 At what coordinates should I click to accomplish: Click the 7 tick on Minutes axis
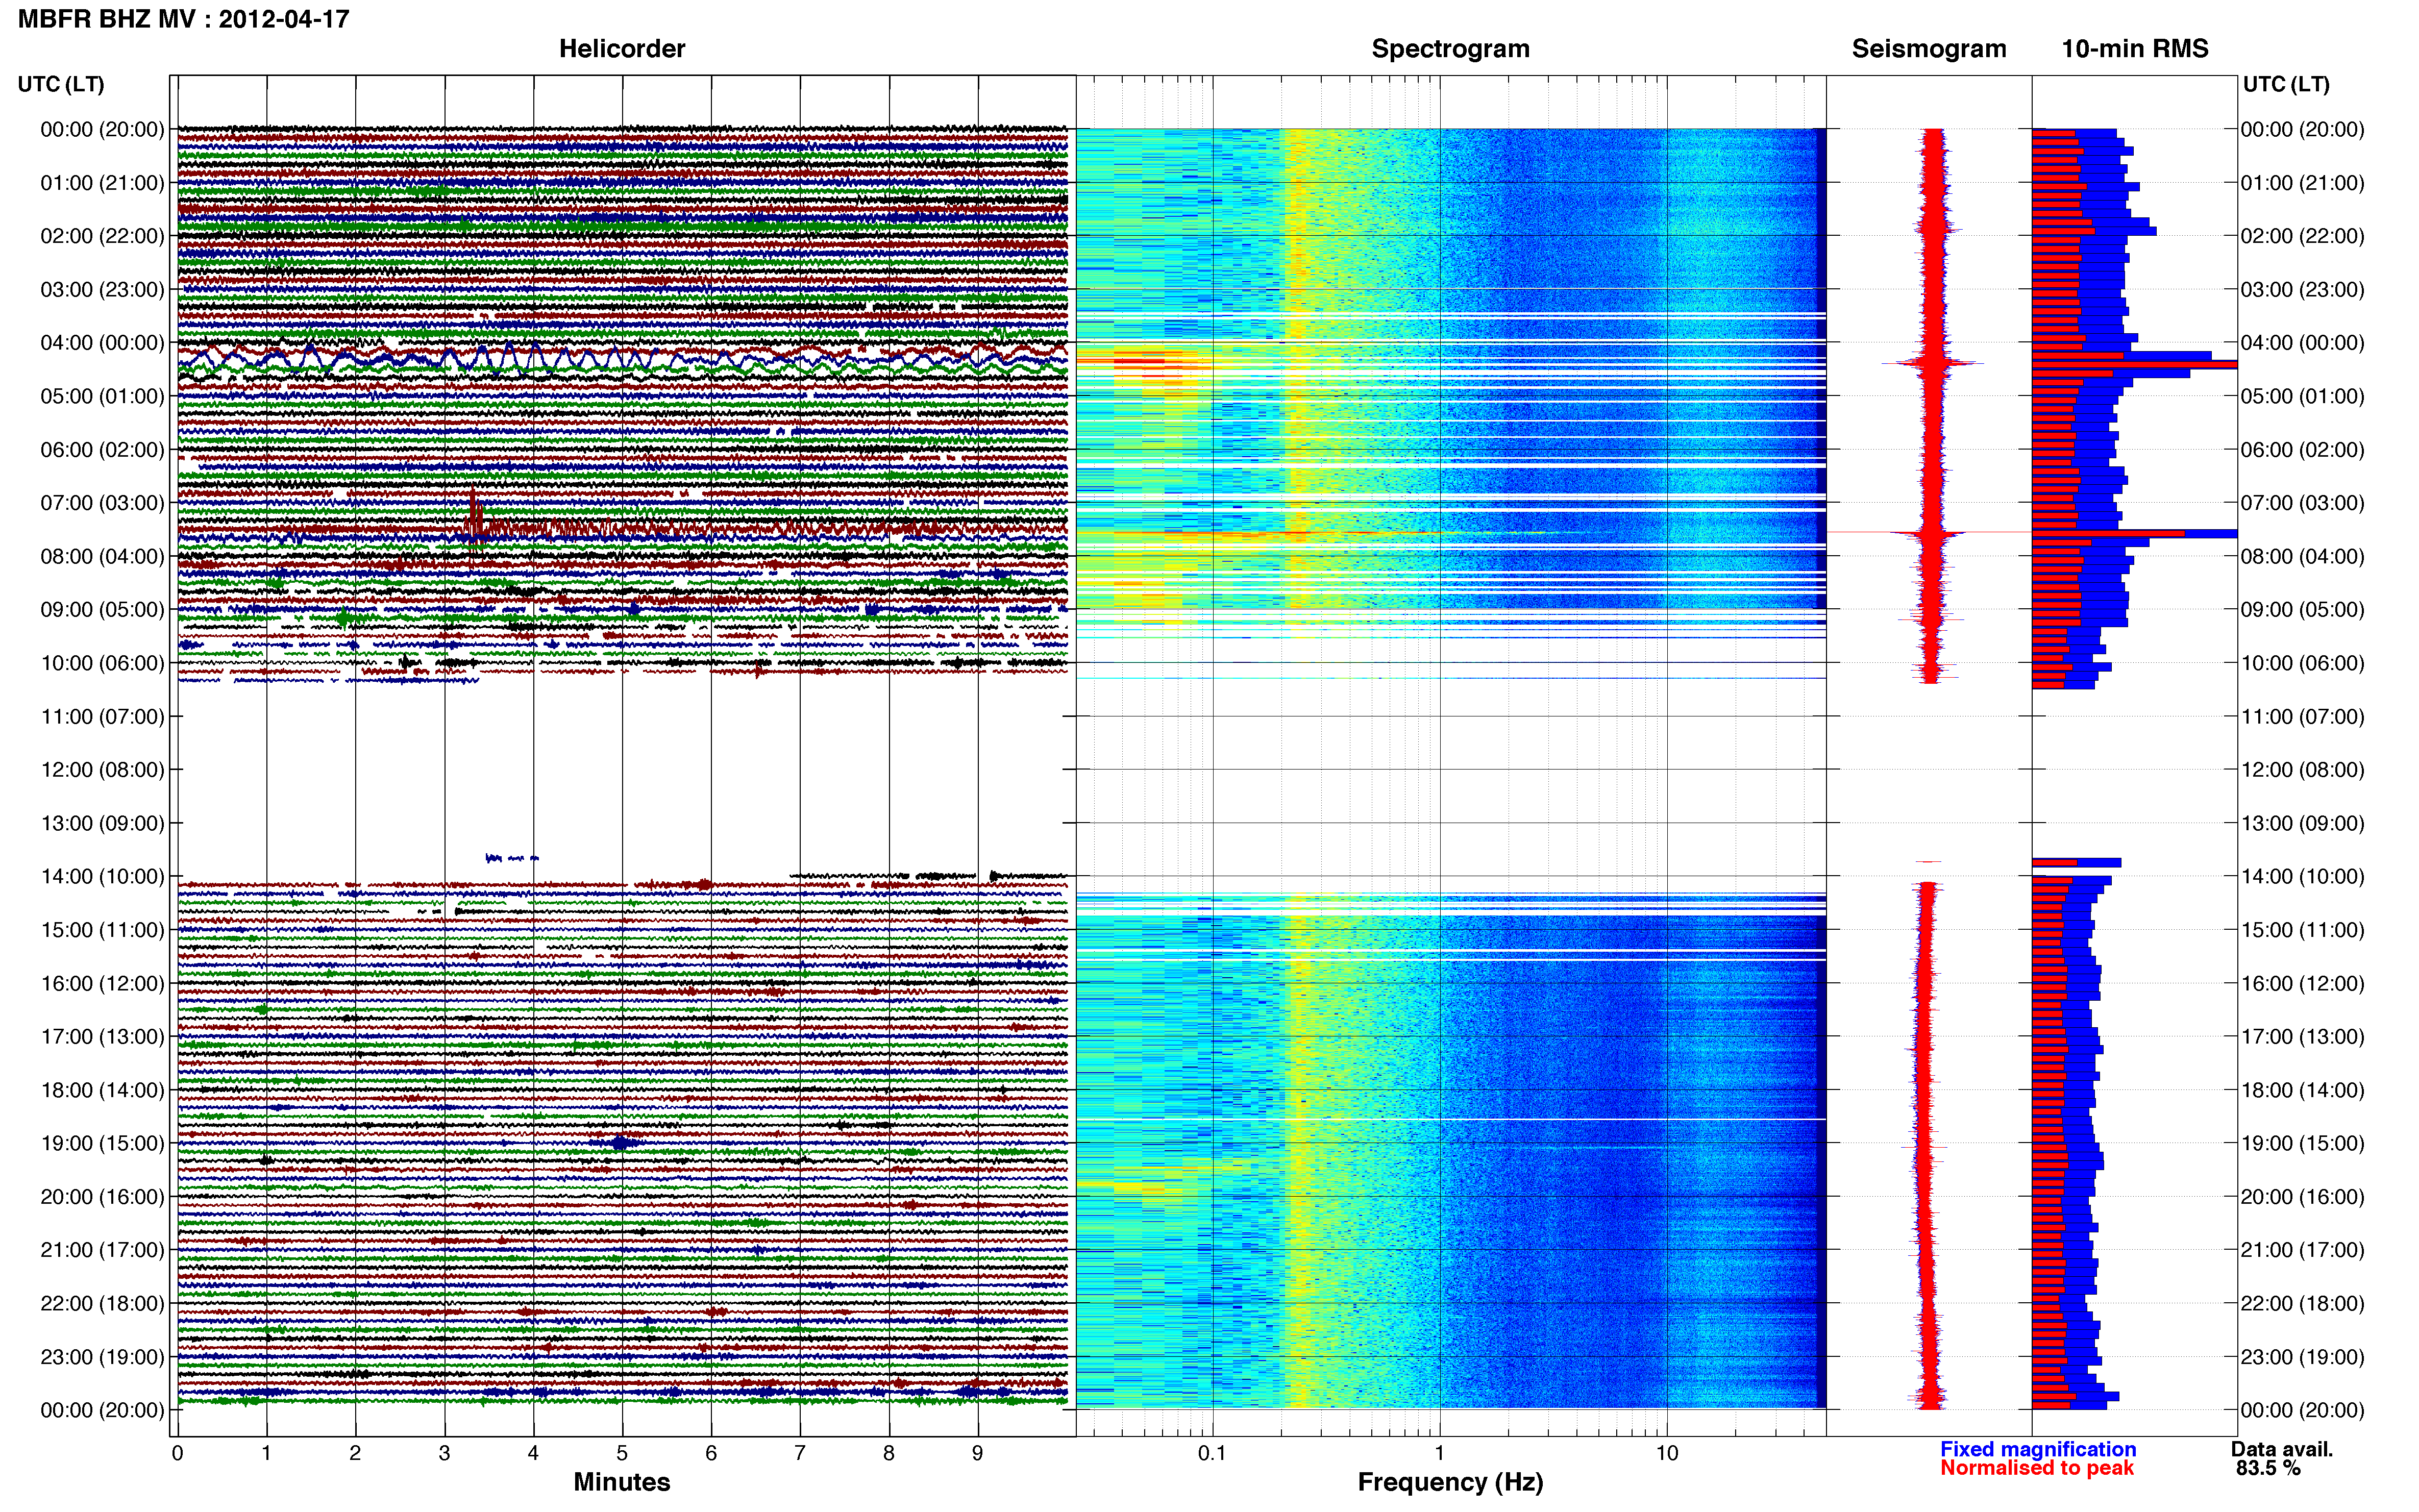click(800, 1454)
